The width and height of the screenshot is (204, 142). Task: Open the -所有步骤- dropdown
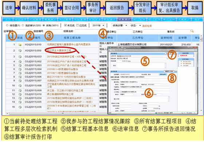coord(120,25)
